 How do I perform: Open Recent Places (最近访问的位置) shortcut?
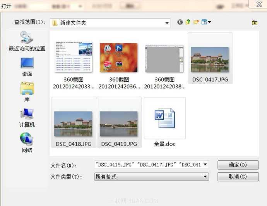27,41
